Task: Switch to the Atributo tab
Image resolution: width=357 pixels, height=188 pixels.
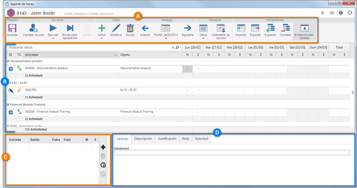Action: tap(123, 139)
